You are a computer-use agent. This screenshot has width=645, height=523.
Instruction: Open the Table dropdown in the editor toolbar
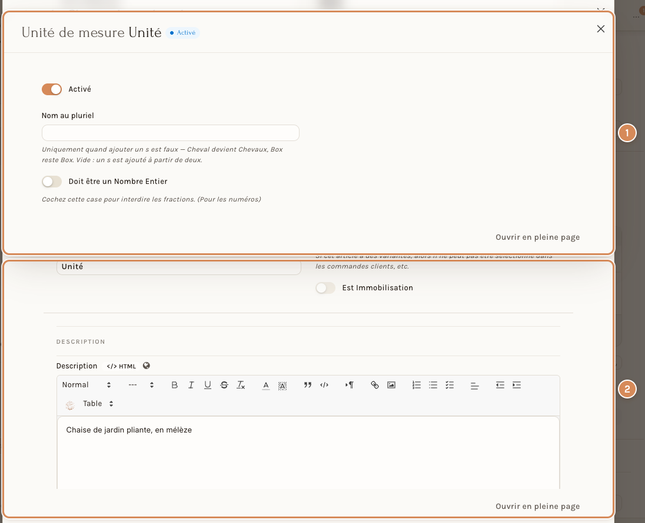(x=98, y=404)
